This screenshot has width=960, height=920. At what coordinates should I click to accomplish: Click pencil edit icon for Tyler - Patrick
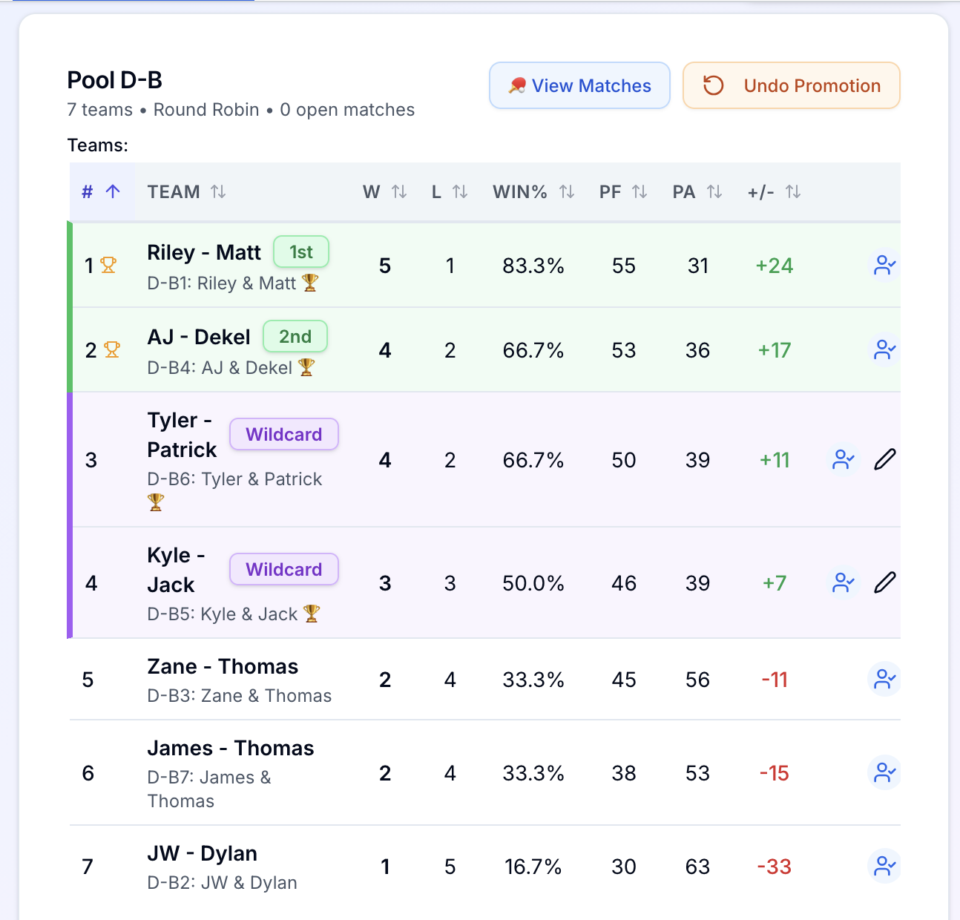point(885,460)
